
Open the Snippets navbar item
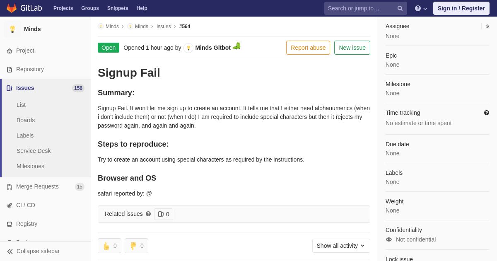[118, 8]
